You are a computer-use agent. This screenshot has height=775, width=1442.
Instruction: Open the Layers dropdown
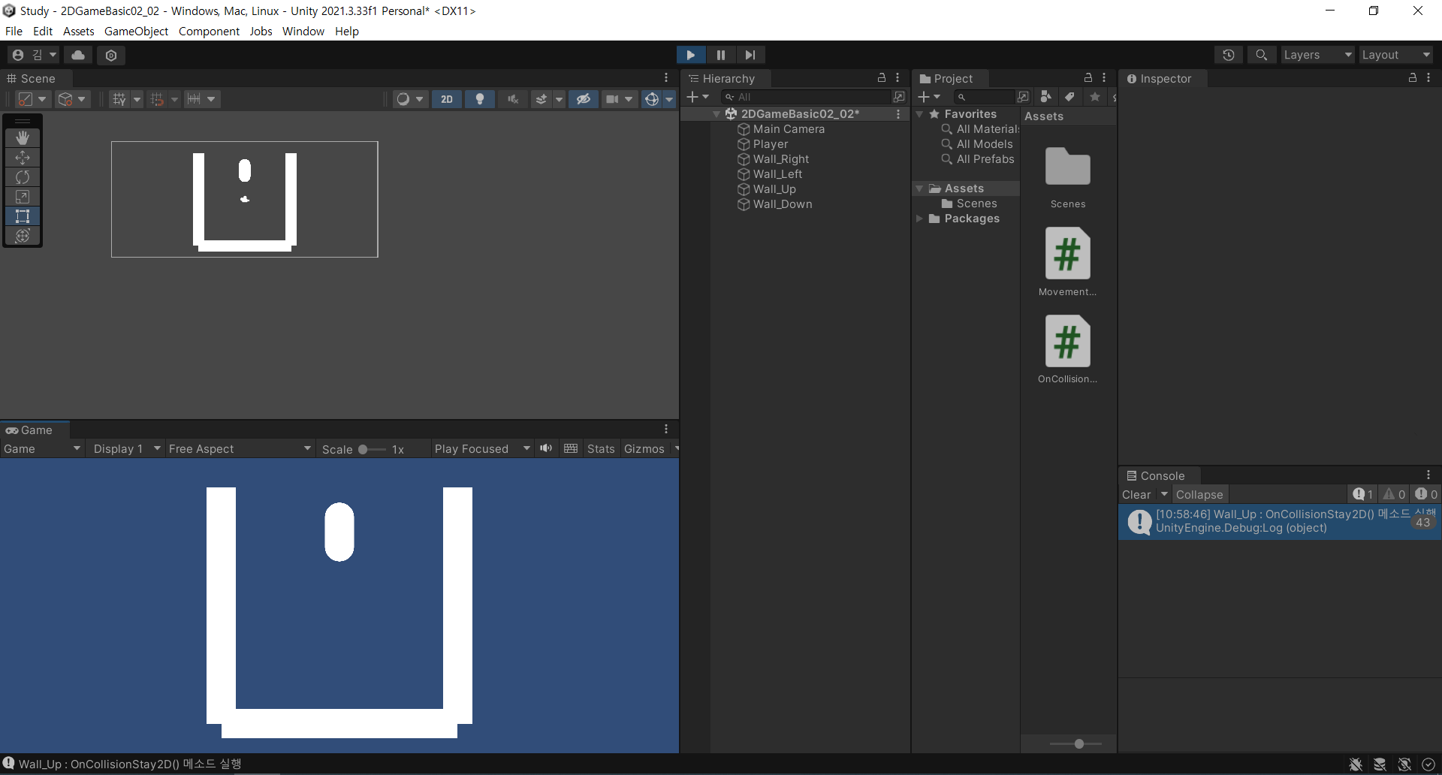[1317, 55]
